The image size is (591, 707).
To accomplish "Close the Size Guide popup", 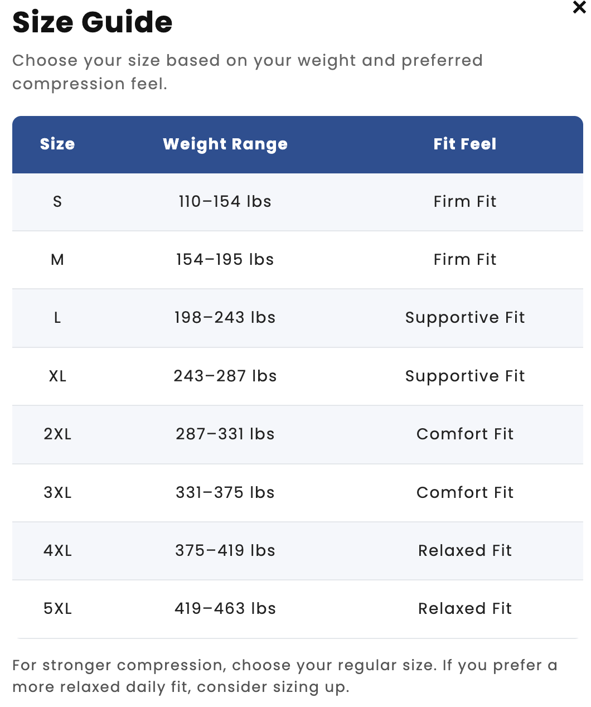I will pyautogui.click(x=579, y=8).
